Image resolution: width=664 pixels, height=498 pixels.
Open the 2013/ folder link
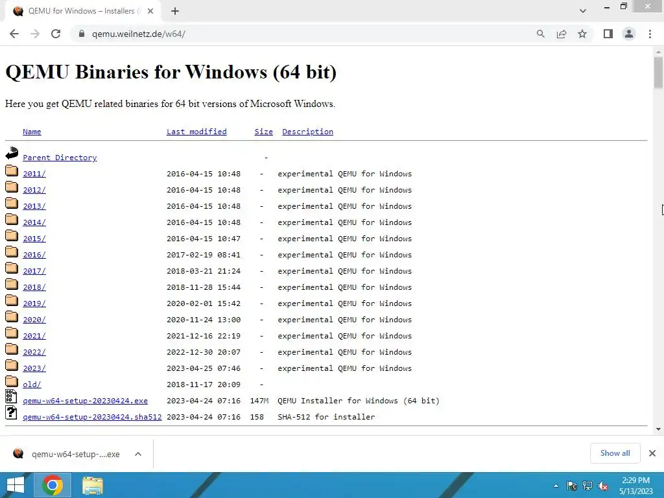tap(34, 206)
